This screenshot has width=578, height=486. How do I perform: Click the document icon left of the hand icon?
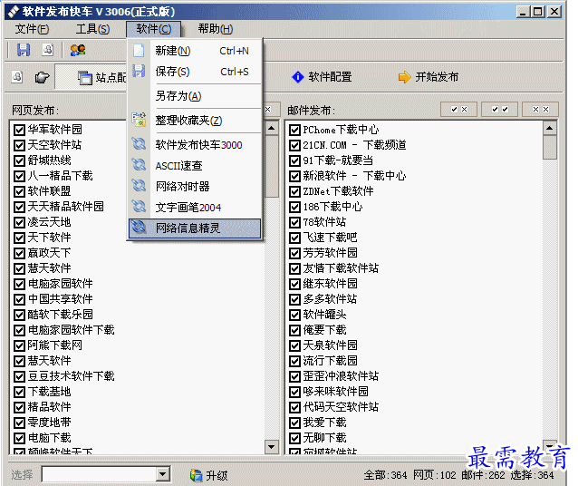pyautogui.click(x=16, y=77)
